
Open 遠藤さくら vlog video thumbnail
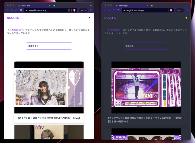[x=49, y=87]
